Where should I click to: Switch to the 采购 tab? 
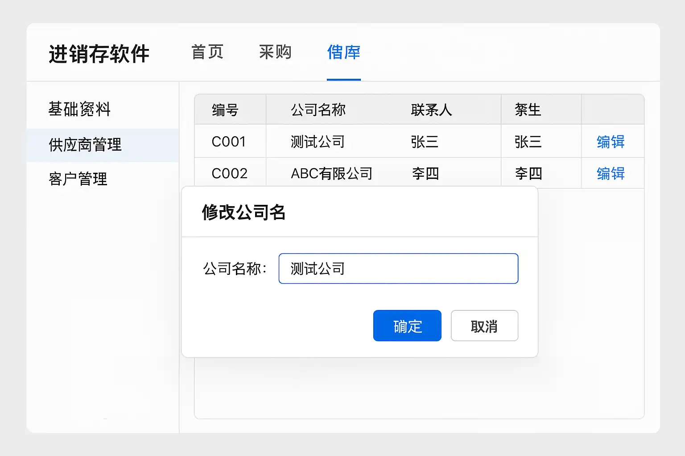point(275,53)
